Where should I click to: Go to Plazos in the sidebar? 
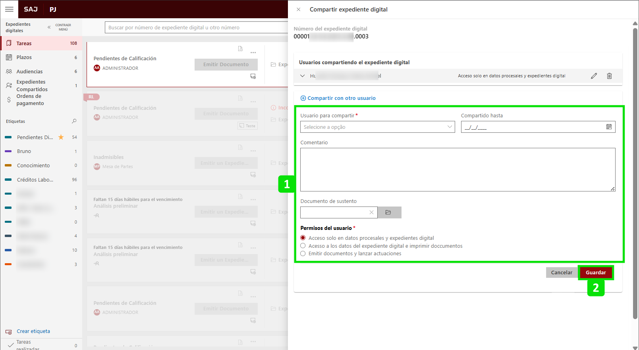24,57
